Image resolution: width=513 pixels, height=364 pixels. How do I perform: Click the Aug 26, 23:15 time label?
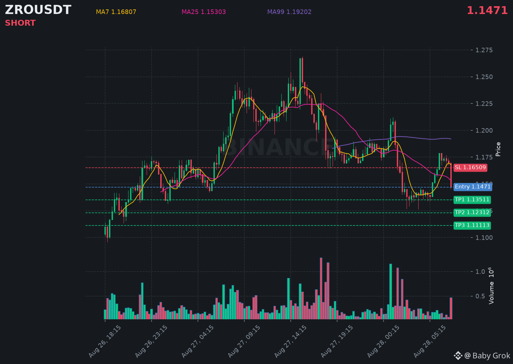[x=151, y=341]
